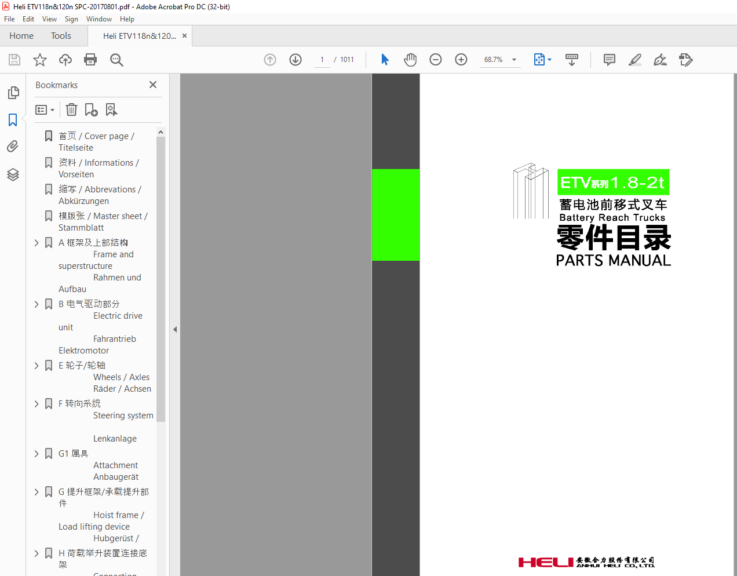Viewport: 737px width, 576px height.
Task: Close the Heli ETV118n document tab
Action: coord(184,36)
